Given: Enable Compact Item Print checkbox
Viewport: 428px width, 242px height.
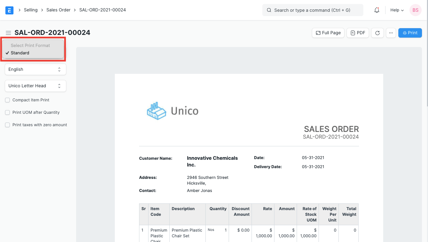Looking at the screenshot, I should pos(7,100).
